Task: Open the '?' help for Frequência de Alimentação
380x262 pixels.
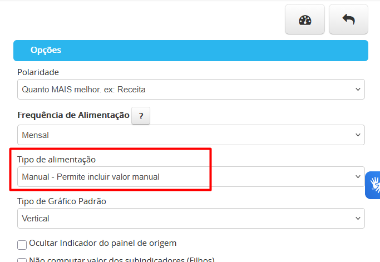Action: click(141, 116)
